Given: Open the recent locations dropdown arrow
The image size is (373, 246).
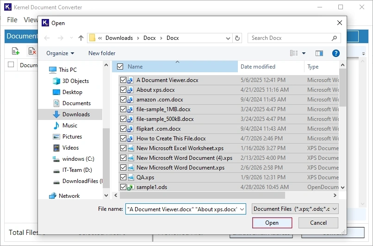Looking at the screenshot, I should click(x=71, y=38).
